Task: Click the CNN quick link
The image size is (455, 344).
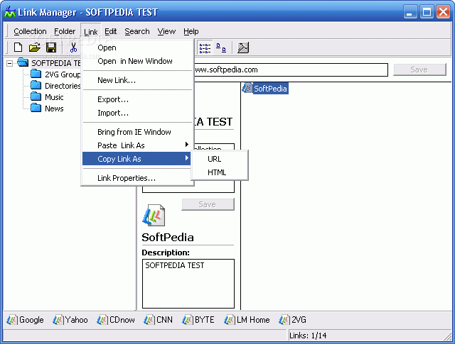Action: [158, 320]
